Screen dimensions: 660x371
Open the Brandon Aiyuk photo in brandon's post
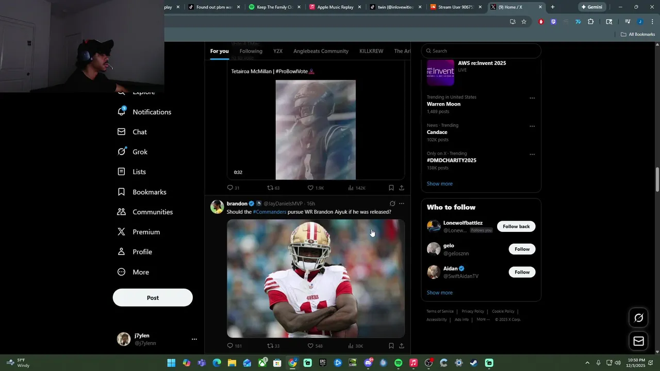click(x=316, y=279)
